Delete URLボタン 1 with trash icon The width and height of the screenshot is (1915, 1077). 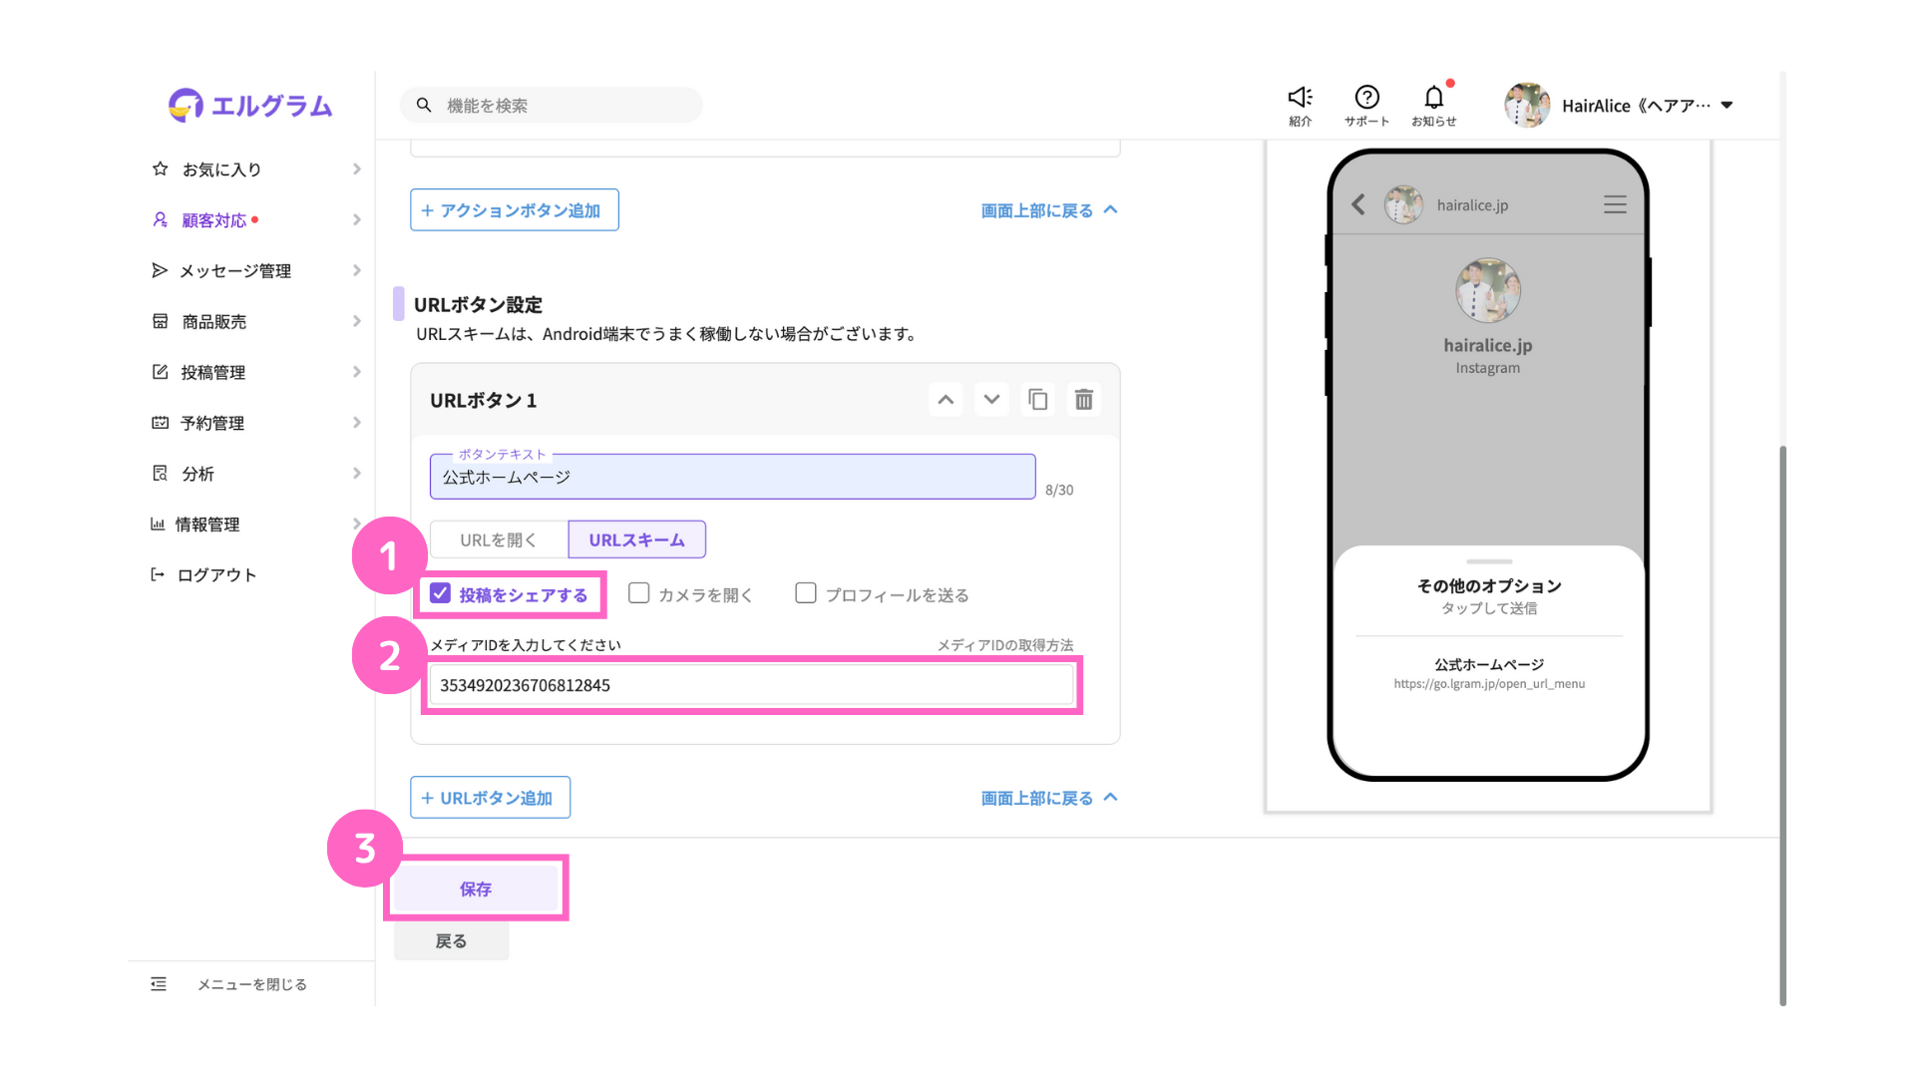click(1084, 400)
